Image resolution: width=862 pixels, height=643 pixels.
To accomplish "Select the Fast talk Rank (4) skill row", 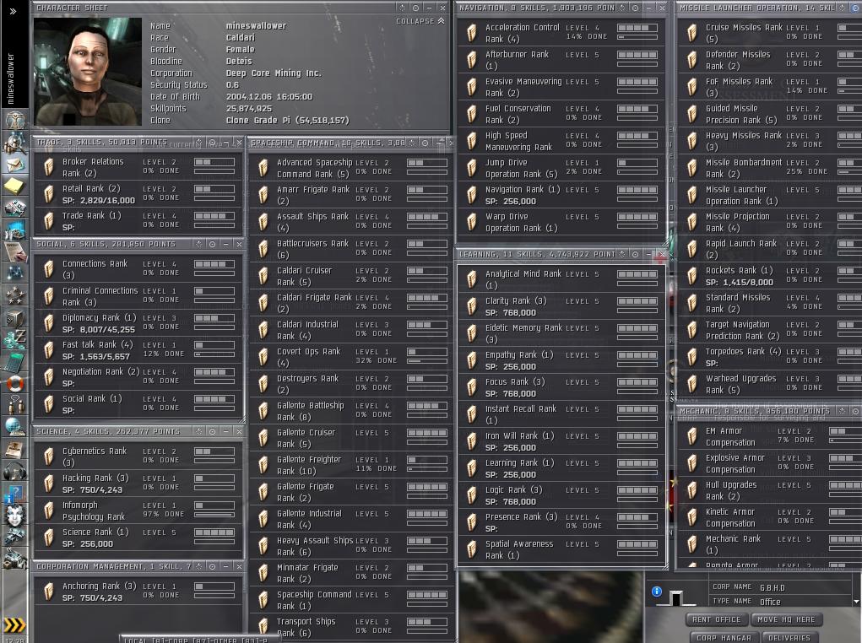I will [138, 350].
